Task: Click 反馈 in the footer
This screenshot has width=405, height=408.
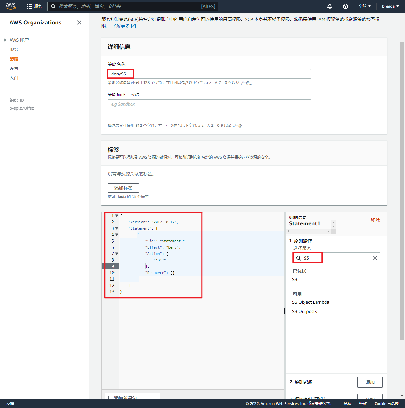Action: (x=10, y=404)
